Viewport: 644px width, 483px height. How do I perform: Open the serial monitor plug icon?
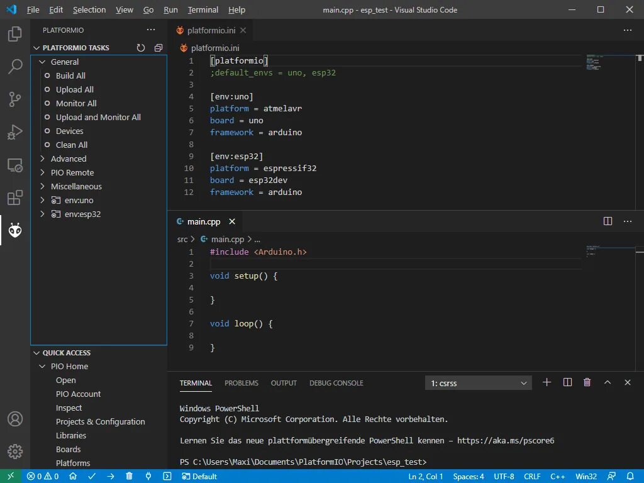[148, 476]
